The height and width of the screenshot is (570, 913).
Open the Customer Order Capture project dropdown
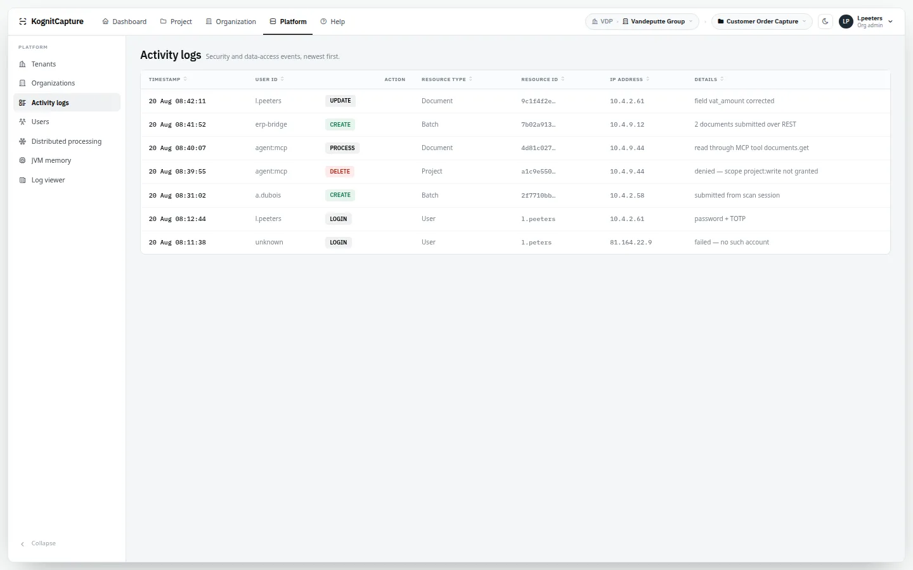tap(762, 22)
